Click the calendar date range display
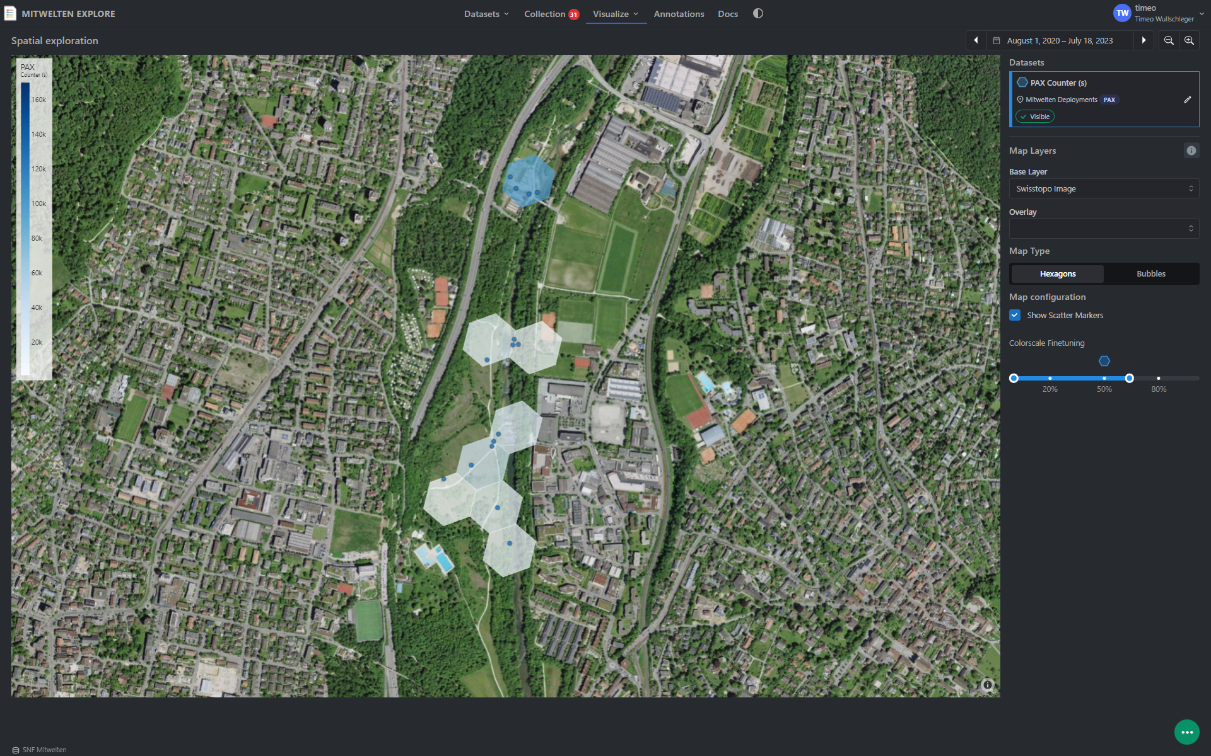 pyautogui.click(x=1058, y=40)
